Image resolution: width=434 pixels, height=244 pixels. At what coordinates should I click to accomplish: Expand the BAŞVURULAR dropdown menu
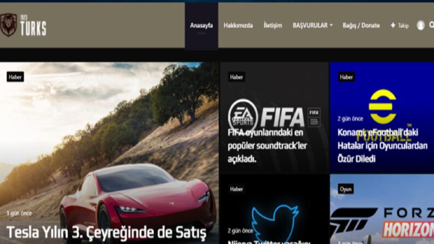[313, 25]
